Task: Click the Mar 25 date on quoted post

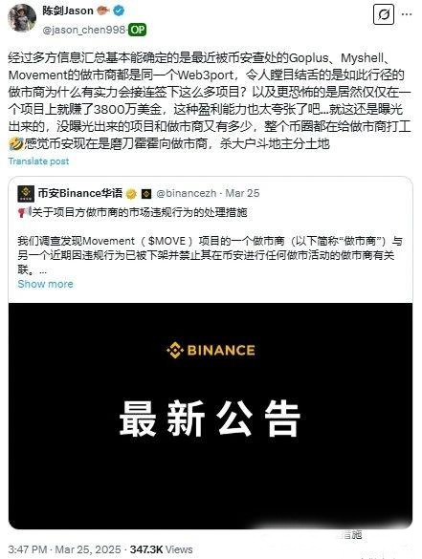Action: click(x=242, y=193)
